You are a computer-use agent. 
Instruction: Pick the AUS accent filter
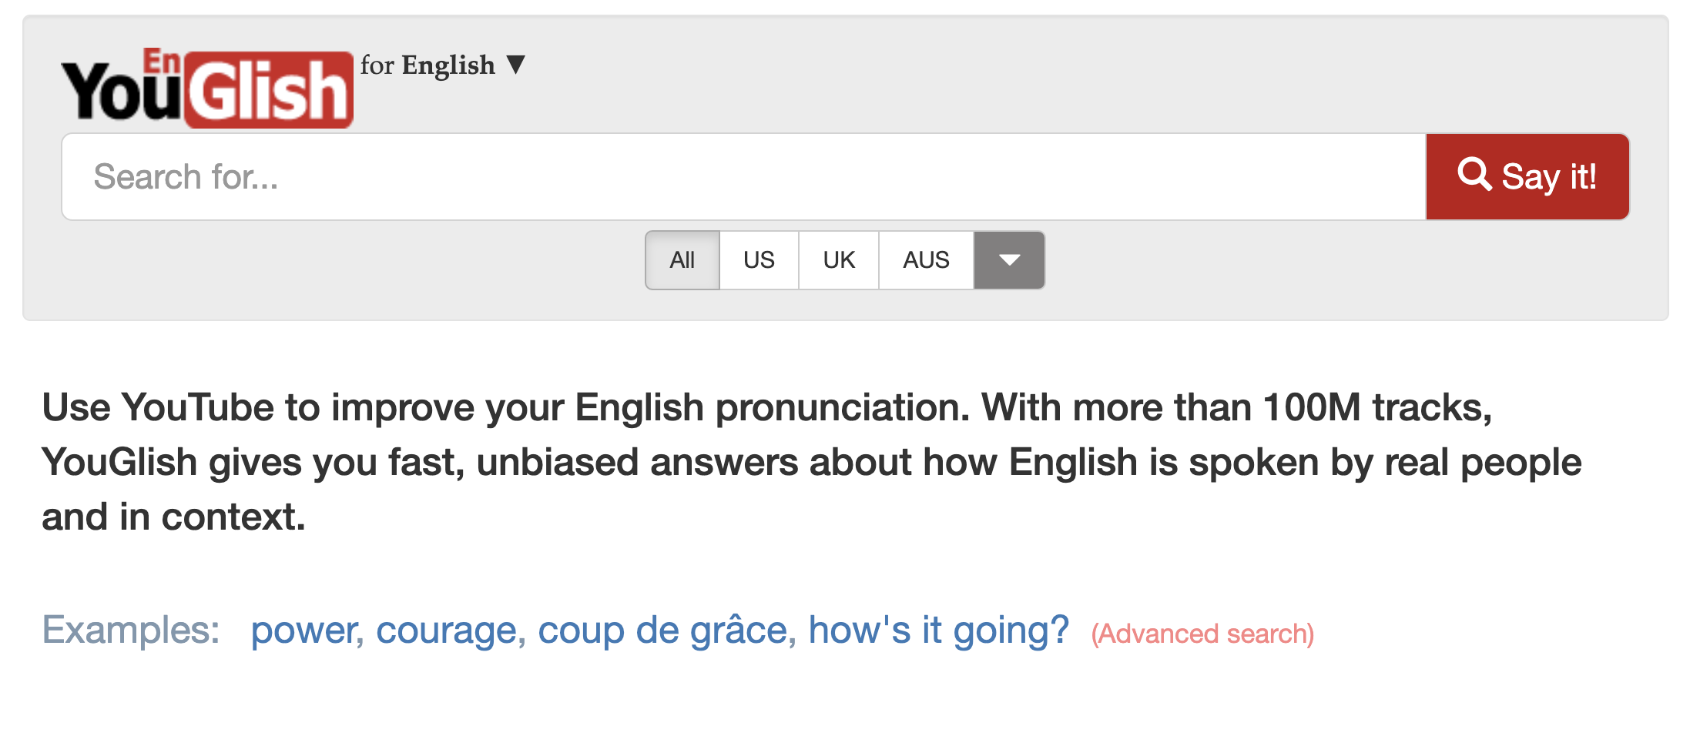[x=926, y=260]
